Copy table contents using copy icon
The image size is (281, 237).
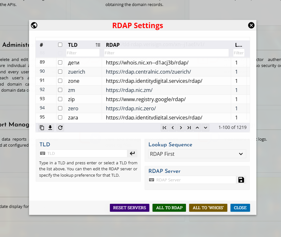[42, 128]
